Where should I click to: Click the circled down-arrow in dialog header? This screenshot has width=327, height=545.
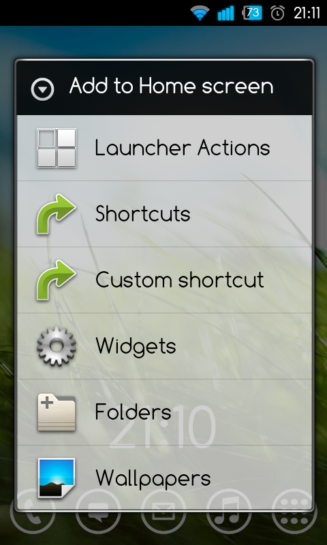pyautogui.click(x=42, y=89)
